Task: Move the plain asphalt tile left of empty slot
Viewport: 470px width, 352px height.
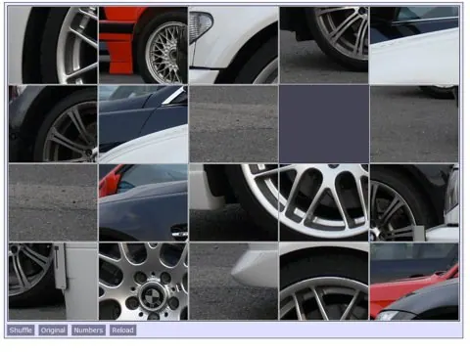Action: click(234, 124)
